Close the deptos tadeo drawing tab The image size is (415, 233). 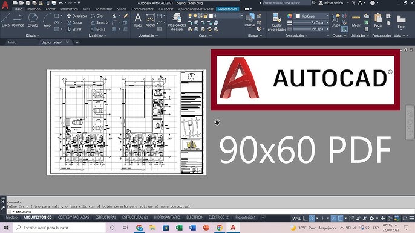tap(68, 42)
